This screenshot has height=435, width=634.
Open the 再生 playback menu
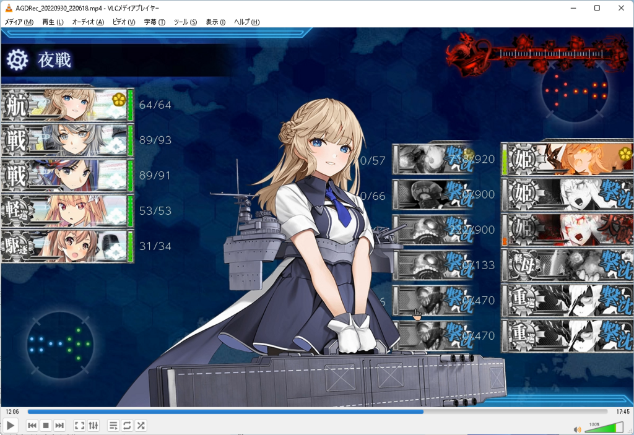pos(53,22)
